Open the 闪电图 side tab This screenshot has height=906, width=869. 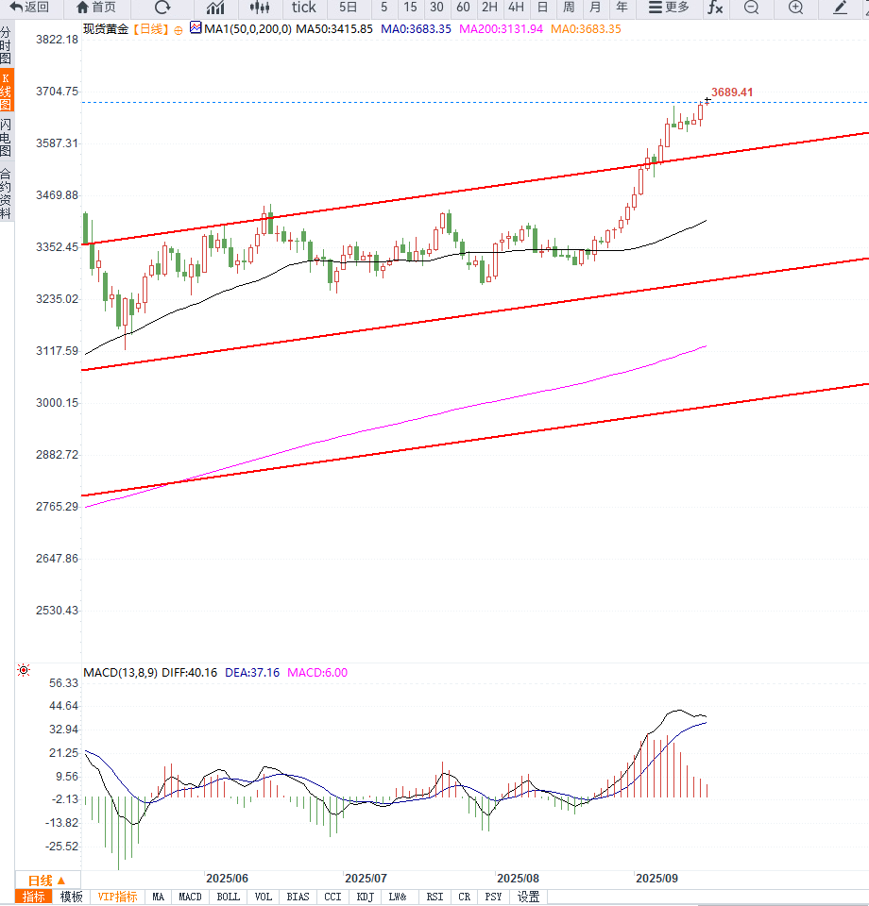[6, 138]
